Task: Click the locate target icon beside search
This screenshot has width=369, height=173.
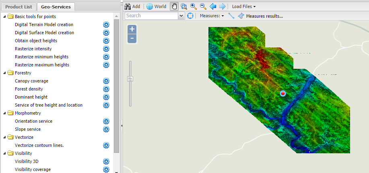Action: [190, 16]
